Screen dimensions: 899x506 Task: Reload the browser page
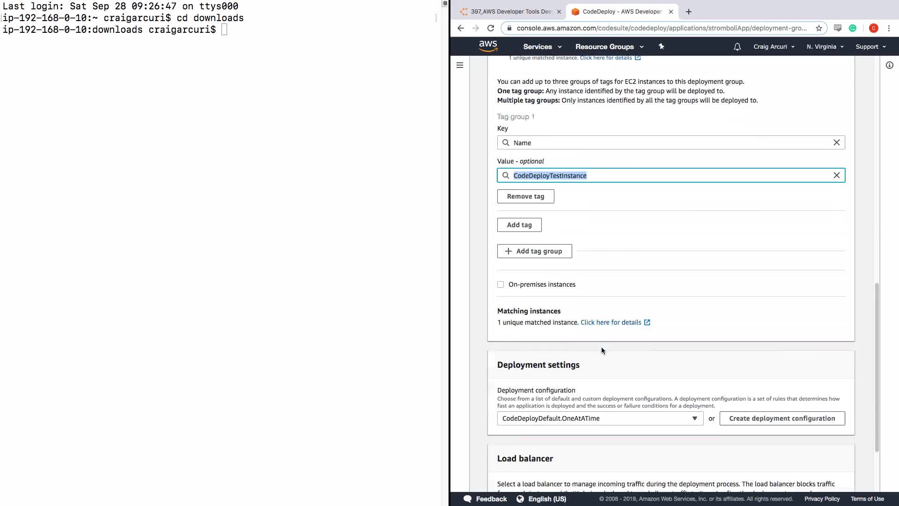[x=491, y=28]
